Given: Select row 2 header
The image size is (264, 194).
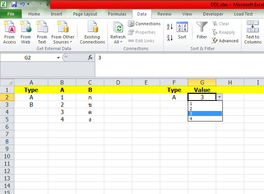Looking at the screenshot, I should tap(7, 97).
